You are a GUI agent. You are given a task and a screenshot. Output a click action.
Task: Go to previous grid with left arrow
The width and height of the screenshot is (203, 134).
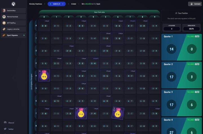[x=50, y=4]
